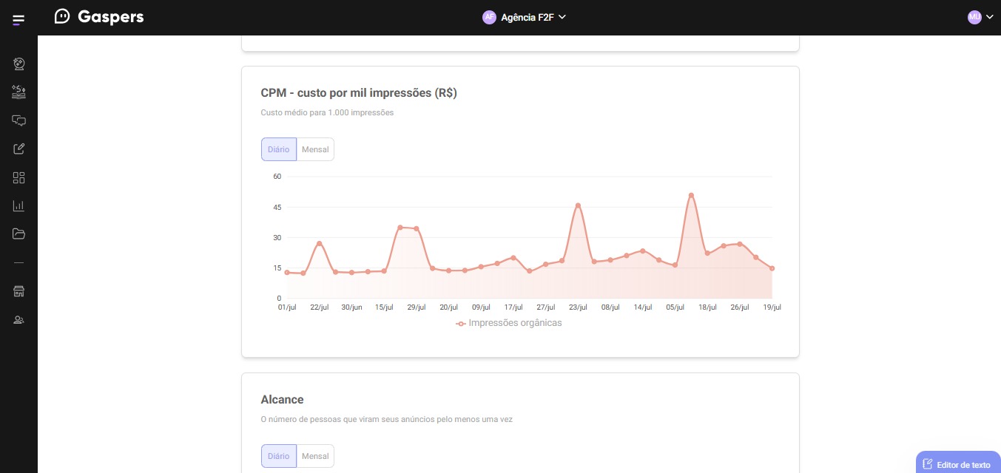This screenshot has height=473, width=1001.
Task: Click the highest peak data point on CPM chart
Action: [691, 195]
